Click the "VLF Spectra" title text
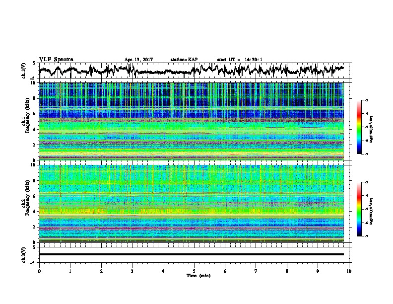 [x=56, y=60]
